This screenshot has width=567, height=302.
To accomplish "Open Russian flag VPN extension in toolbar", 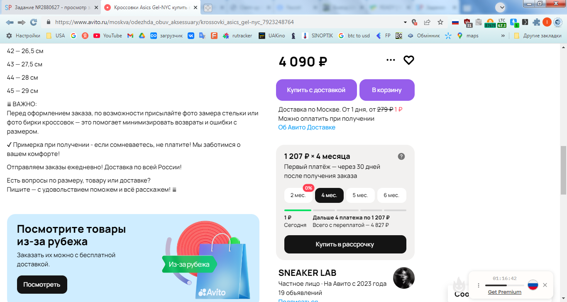I will tap(455, 22).
